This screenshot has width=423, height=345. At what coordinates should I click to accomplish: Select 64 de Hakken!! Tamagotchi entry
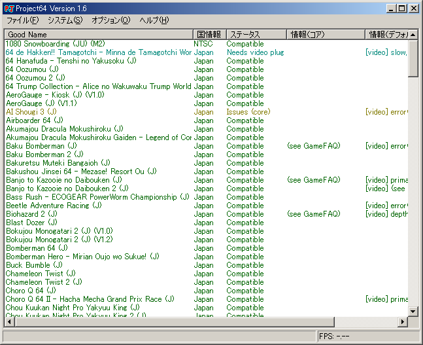point(98,52)
